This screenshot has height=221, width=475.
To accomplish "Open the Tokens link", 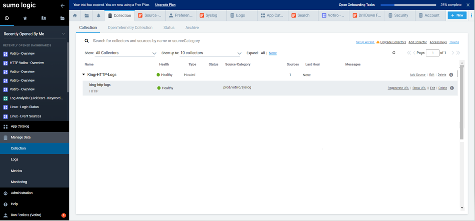I will pos(454,42).
